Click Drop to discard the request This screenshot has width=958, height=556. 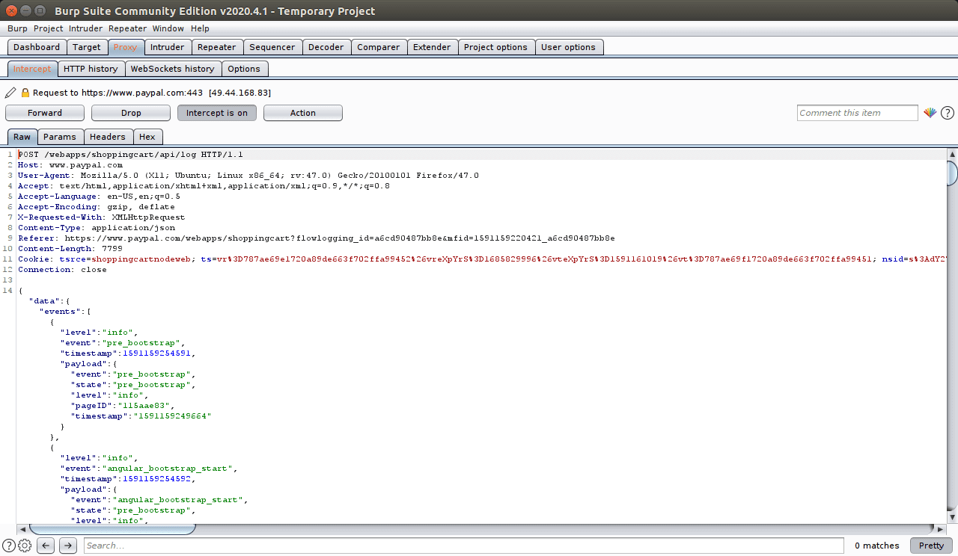tap(130, 112)
